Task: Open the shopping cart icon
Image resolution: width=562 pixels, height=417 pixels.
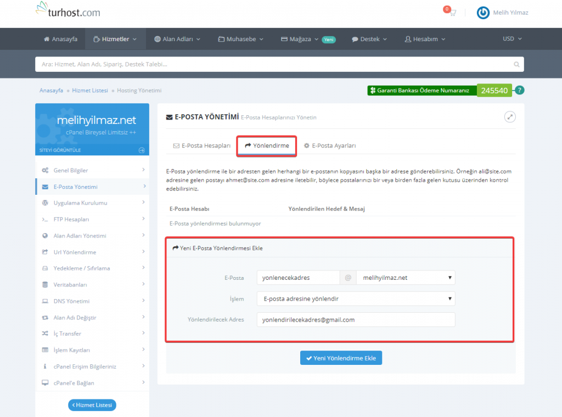Action: [452, 13]
